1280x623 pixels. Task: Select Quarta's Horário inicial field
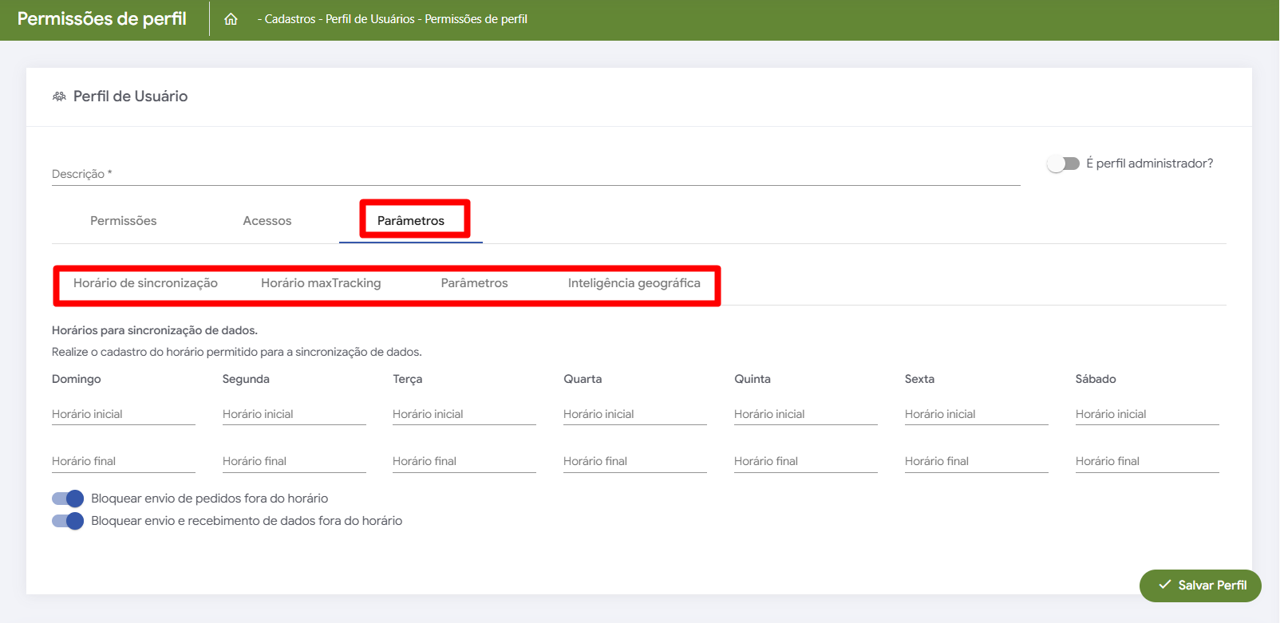(x=634, y=414)
